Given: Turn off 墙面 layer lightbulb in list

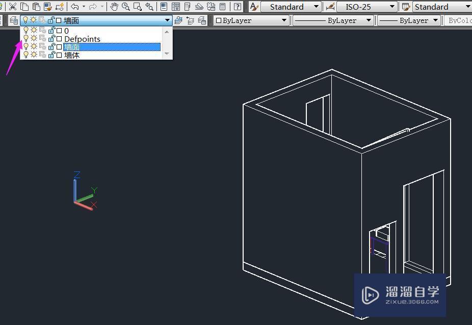Looking at the screenshot, I should pyautogui.click(x=26, y=46).
